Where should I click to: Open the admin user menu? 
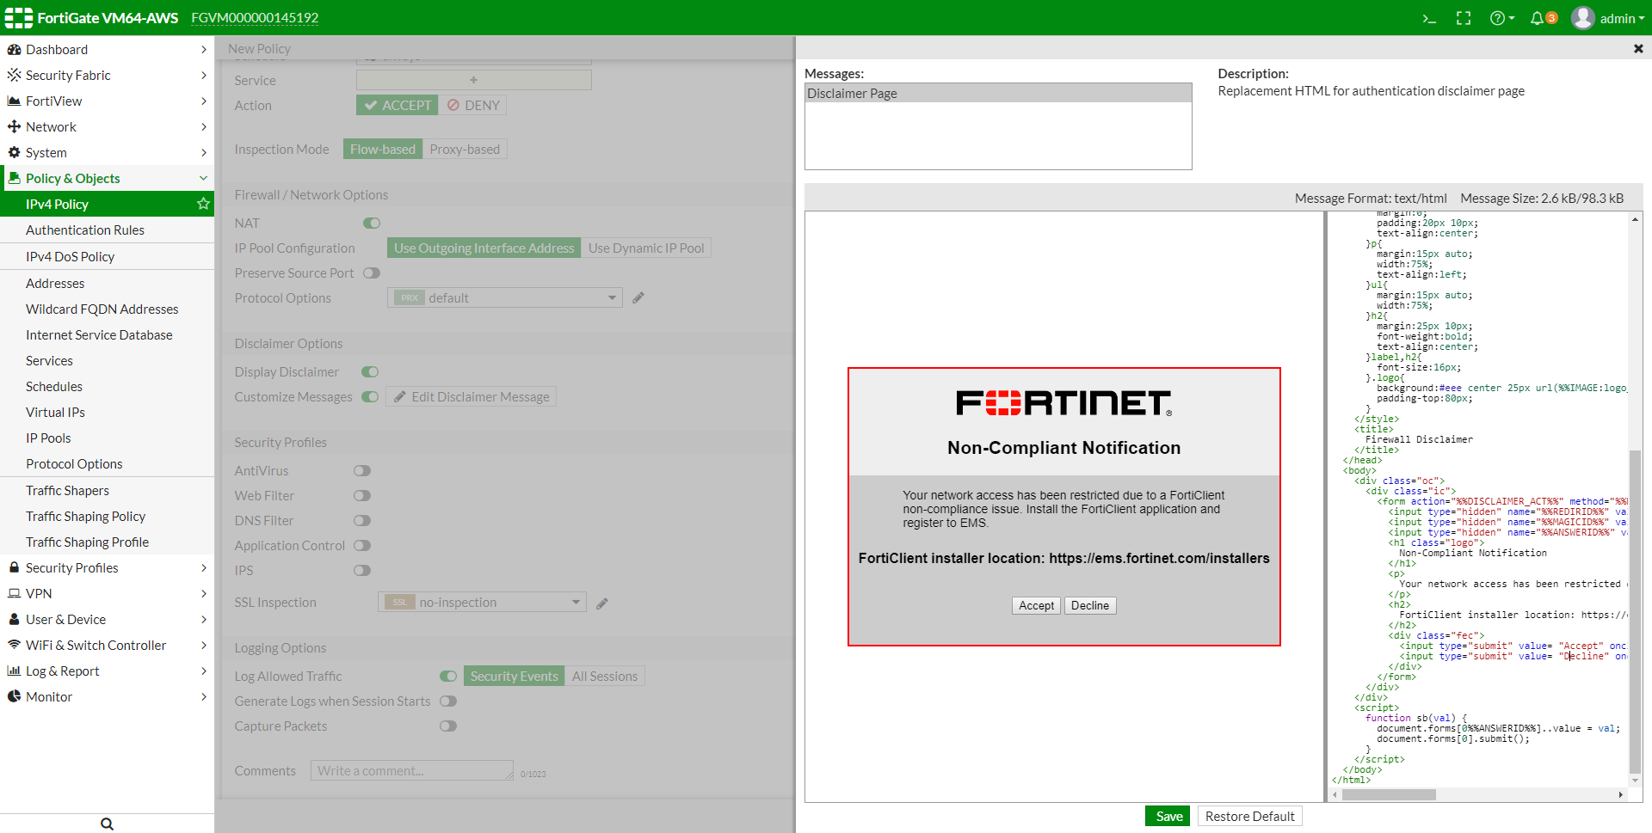(1609, 17)
